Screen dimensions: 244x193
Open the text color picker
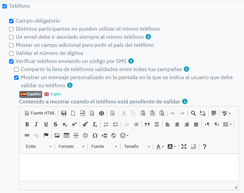[x=160, y=147]
